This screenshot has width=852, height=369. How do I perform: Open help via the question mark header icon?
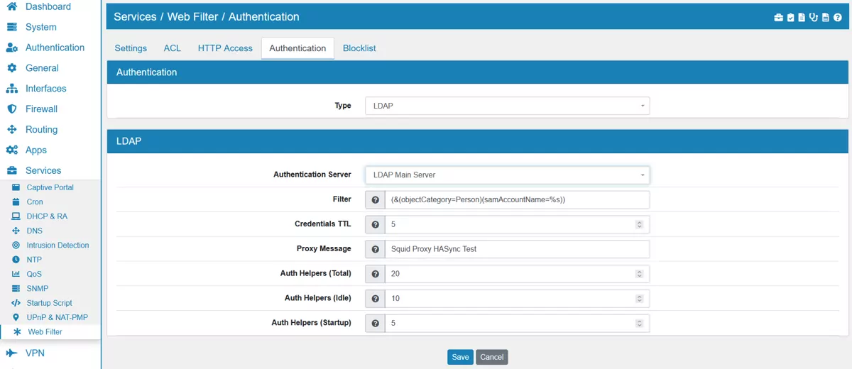[x=838, y=18]
